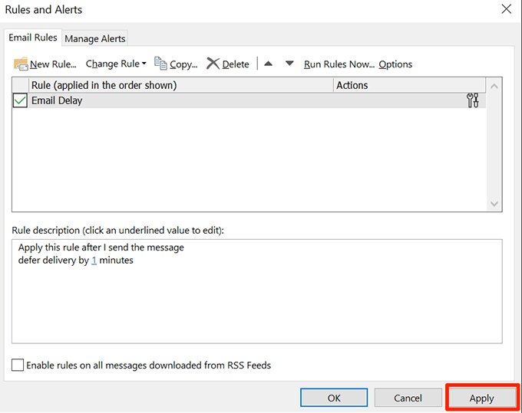This screenshot has height=413, width=522.
Task: Select the Email Rules tab
Action: tap(33, 38)
